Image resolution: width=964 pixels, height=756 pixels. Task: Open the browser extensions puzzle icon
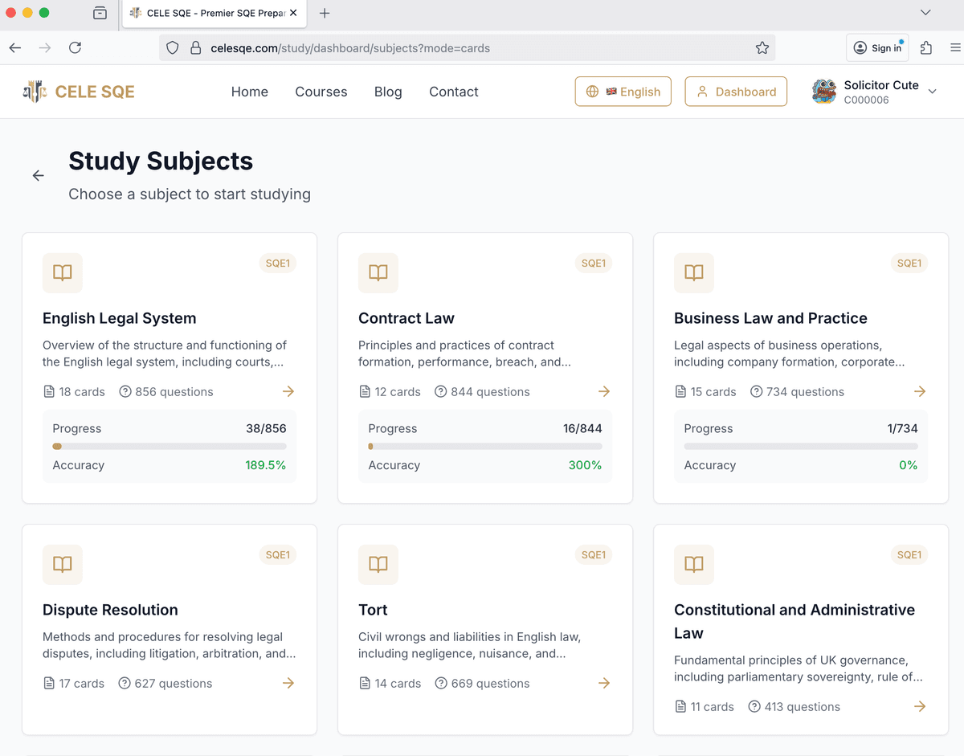point(926,48)
